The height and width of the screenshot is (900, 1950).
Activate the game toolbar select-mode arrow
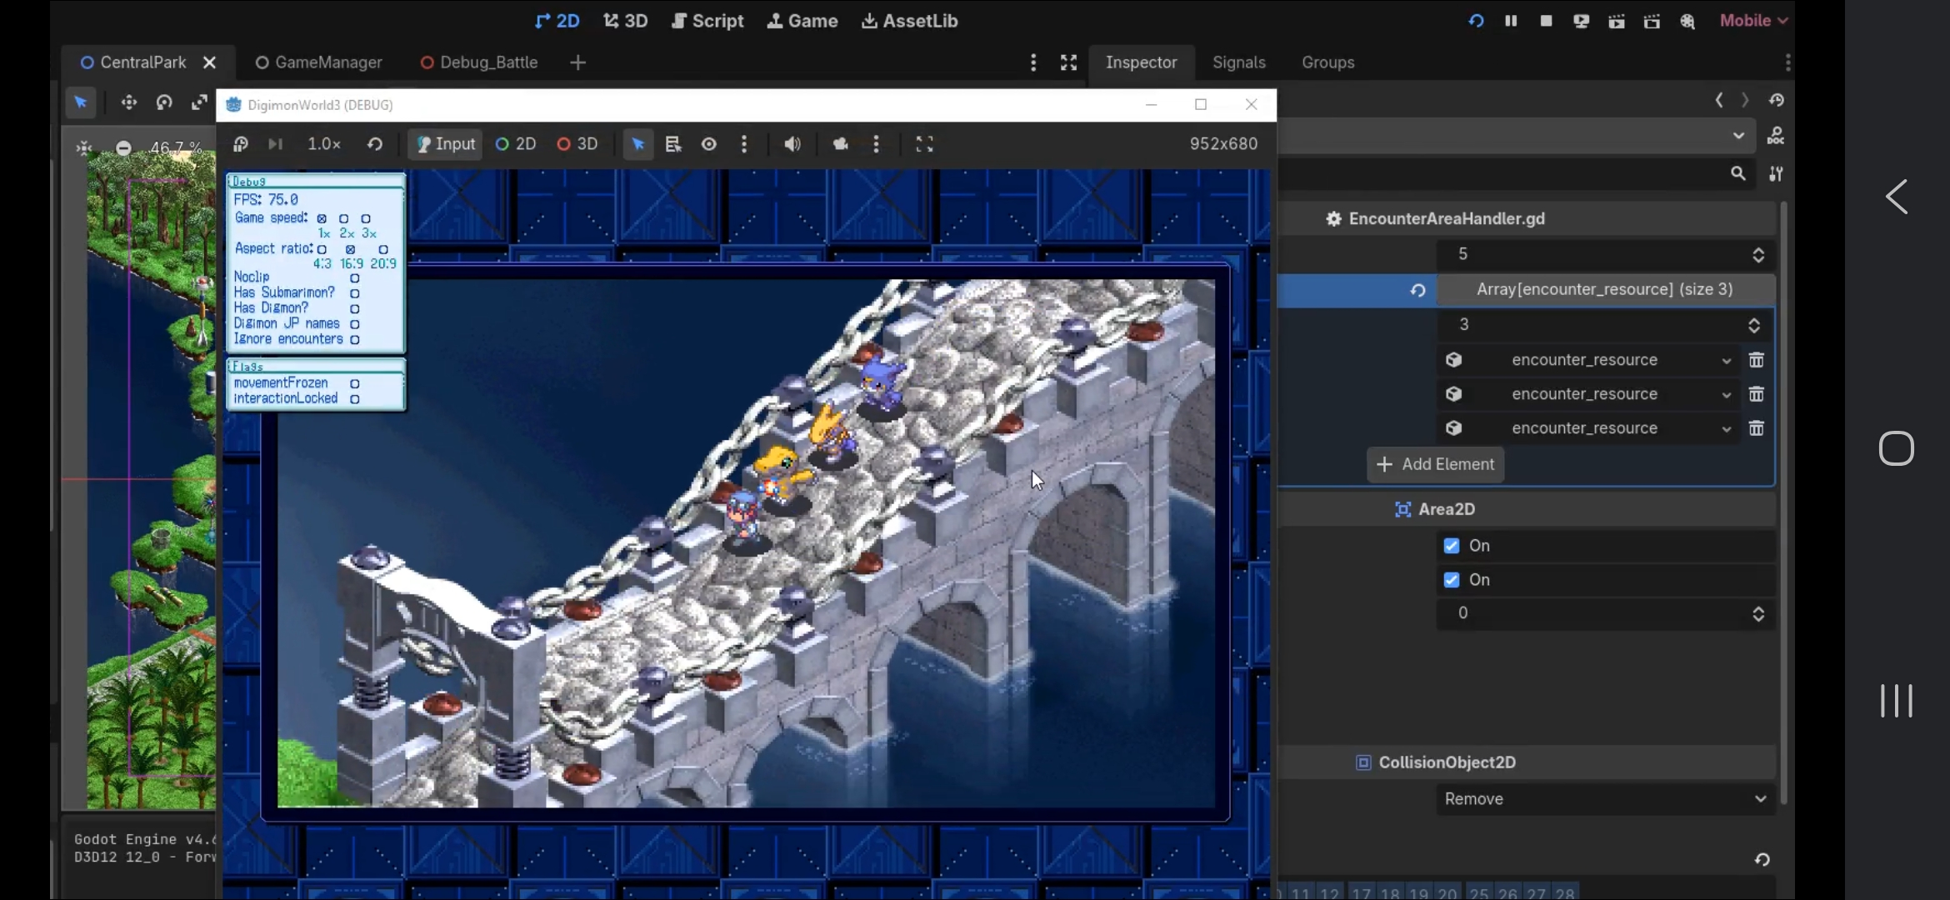pos(638,144)
